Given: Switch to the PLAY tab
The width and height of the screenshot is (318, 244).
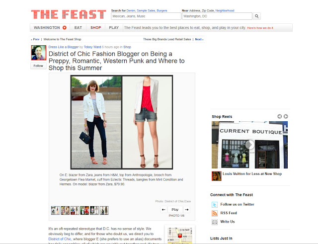Looking at the screenshot, I should pyautogui.click(x=114, y=28).
